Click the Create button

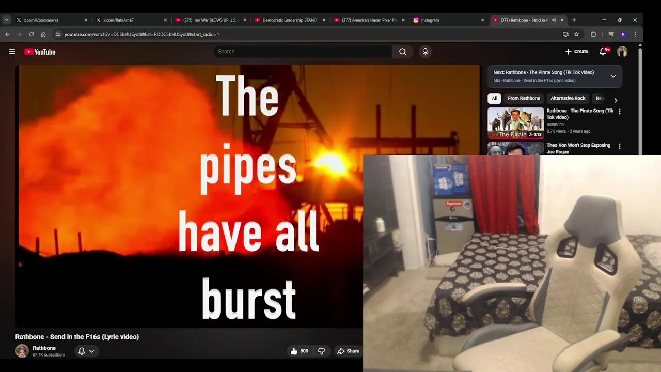[x=576, y=52]
